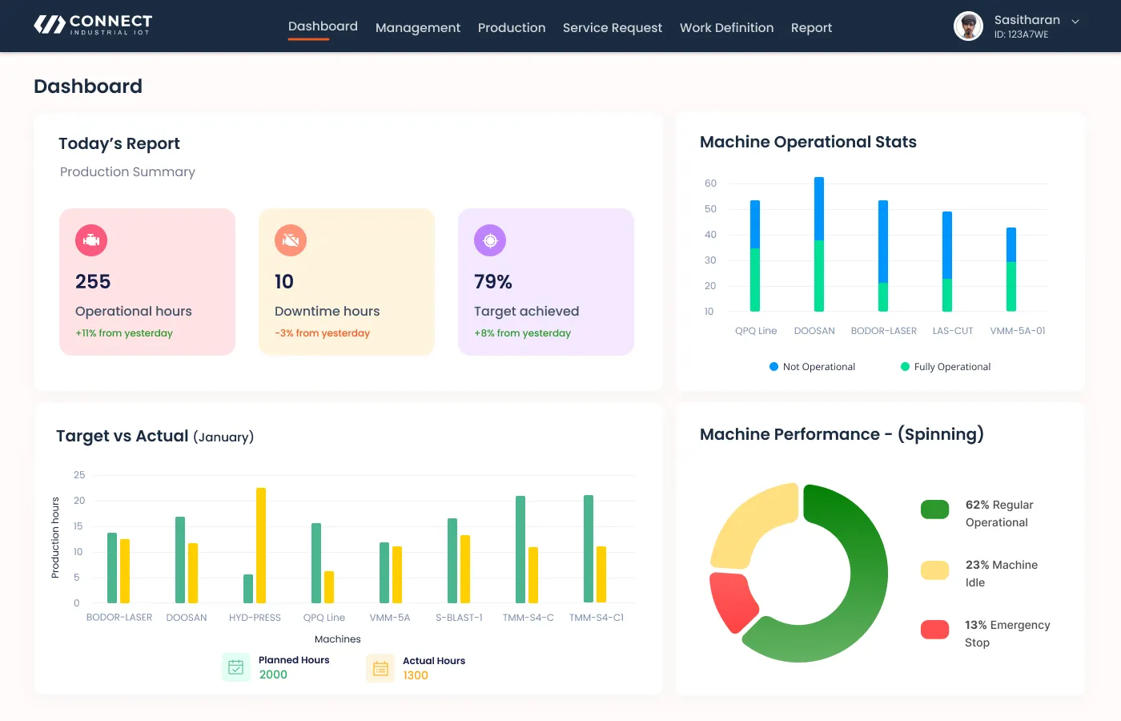Click the Connect Industrial IoT logo
1121x721 pixels.
(x=93, y=25)
